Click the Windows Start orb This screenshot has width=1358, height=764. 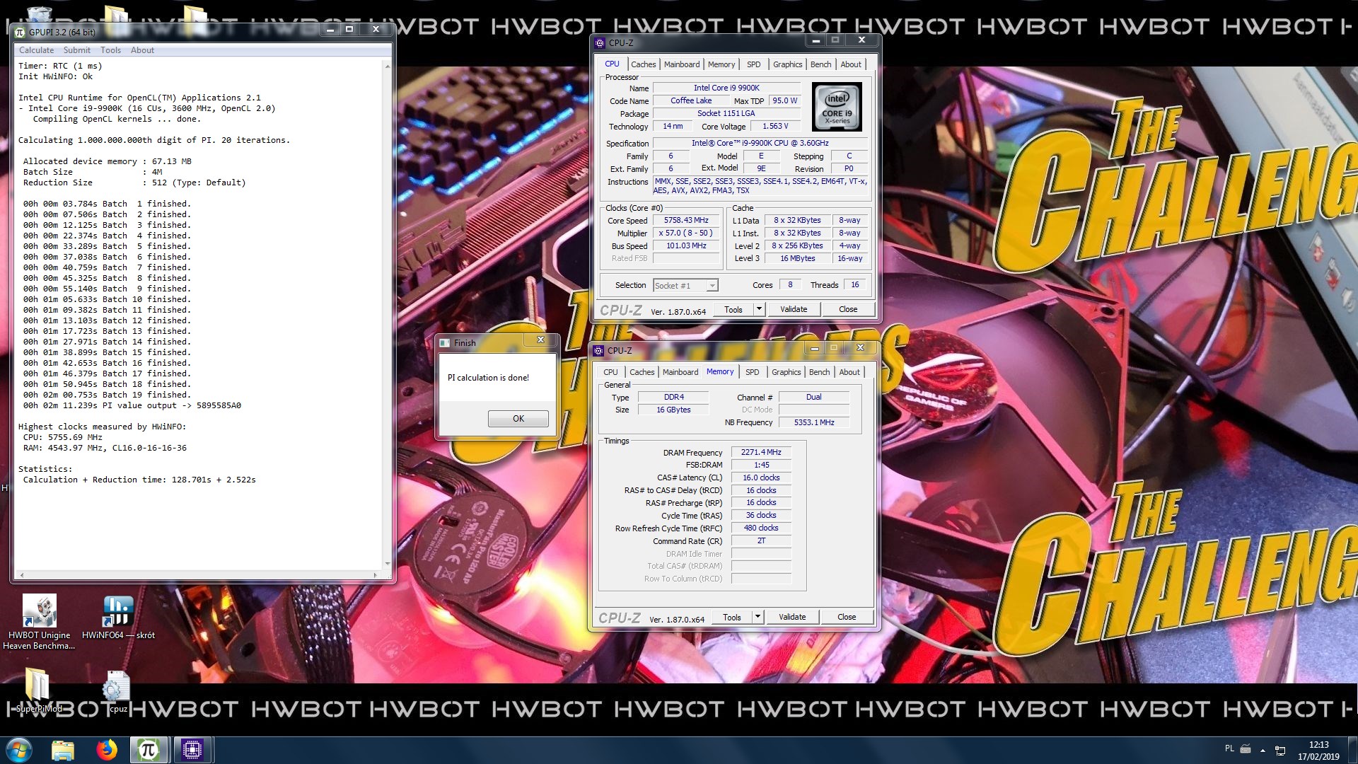pyautogui.click(x=19, y=749)
